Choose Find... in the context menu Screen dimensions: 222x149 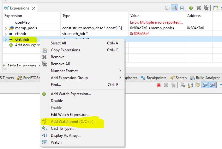[x=82, y=85]
